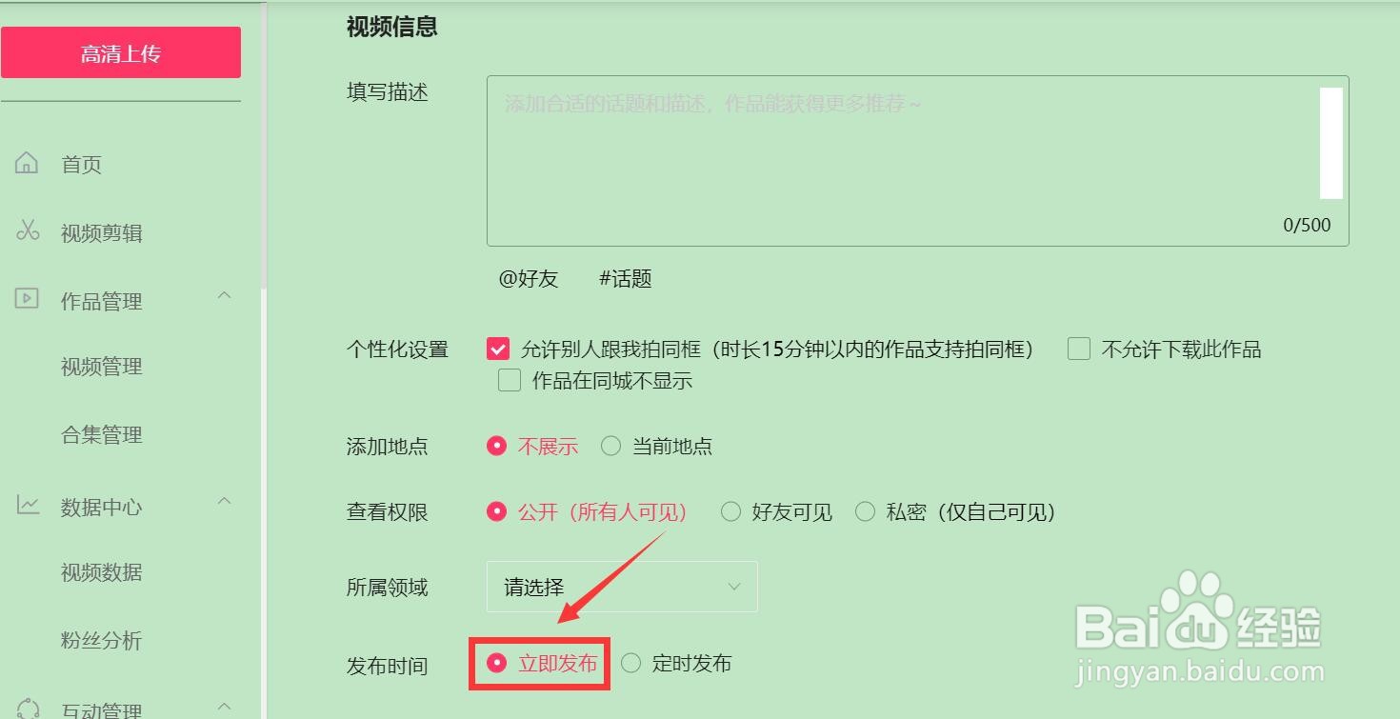Screen dimensions: 1400x719
Task: Click the home icon beside 首页
Action: [x=27, y=163]
